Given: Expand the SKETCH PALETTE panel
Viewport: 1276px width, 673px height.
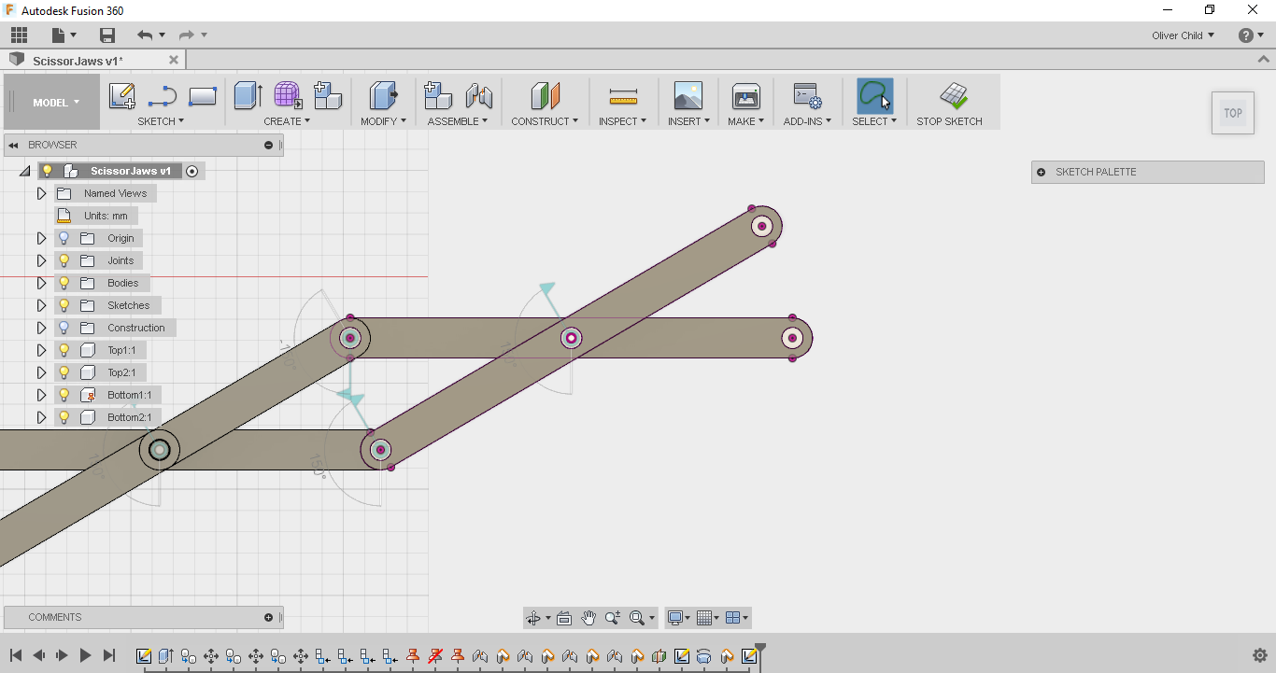Looking at the screenshot, I should tap(1042, 172).
